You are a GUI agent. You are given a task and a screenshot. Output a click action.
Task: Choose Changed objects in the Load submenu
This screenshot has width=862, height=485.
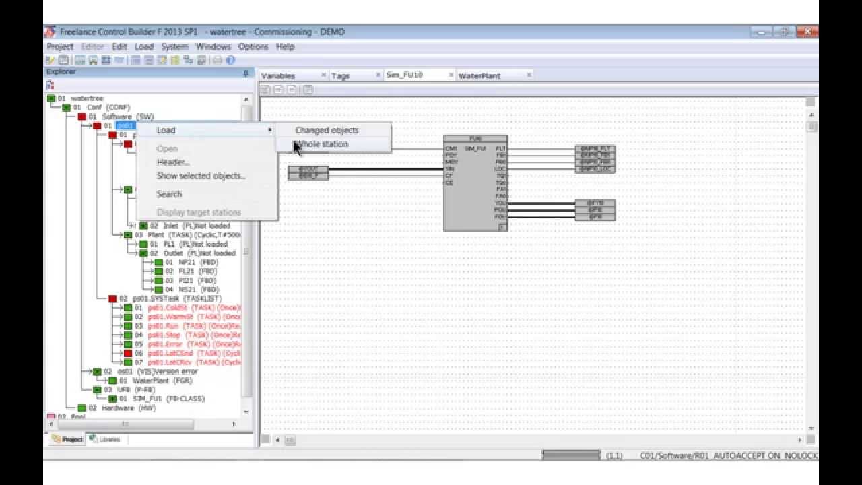click(x=327, y=130)
